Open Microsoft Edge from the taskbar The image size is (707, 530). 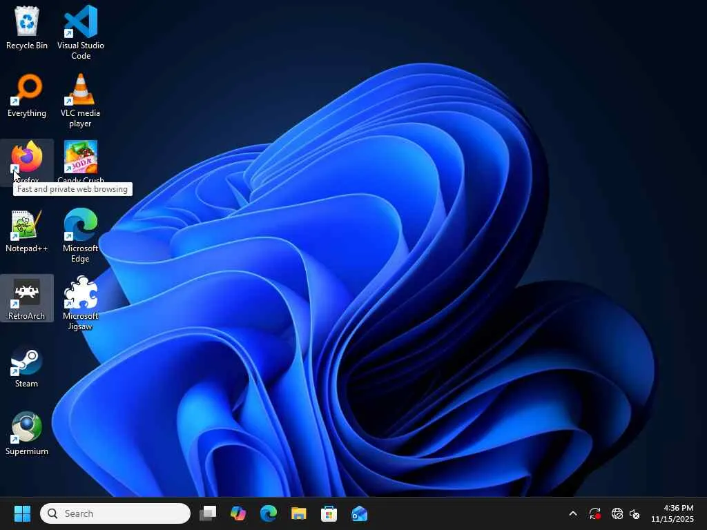pos(269,513)
